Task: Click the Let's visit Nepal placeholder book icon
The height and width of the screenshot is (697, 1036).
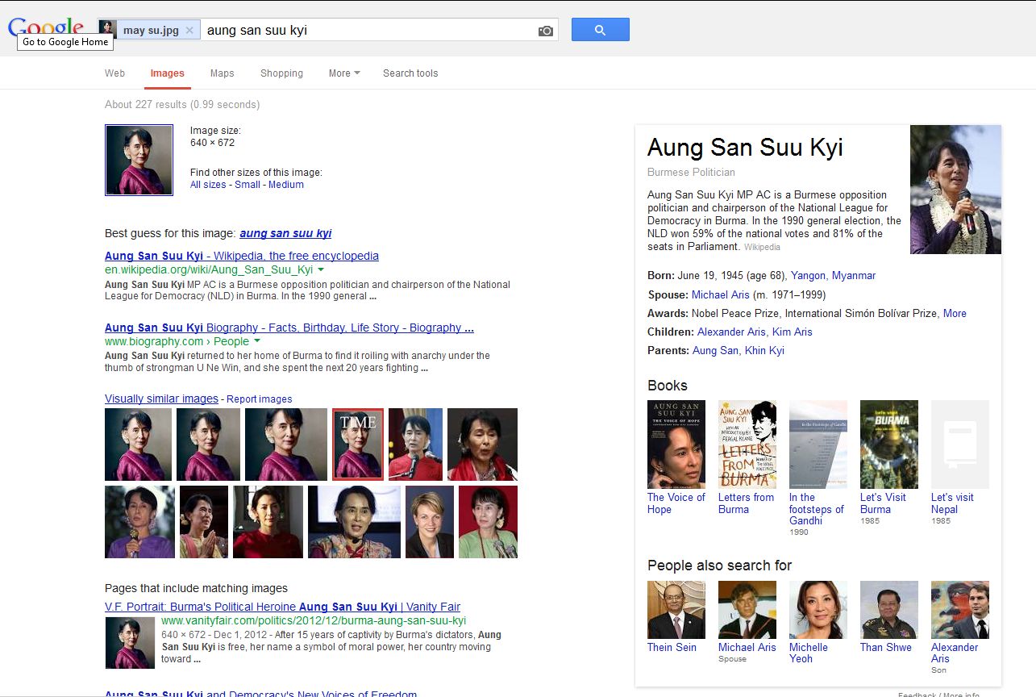Action: point(960,444)
